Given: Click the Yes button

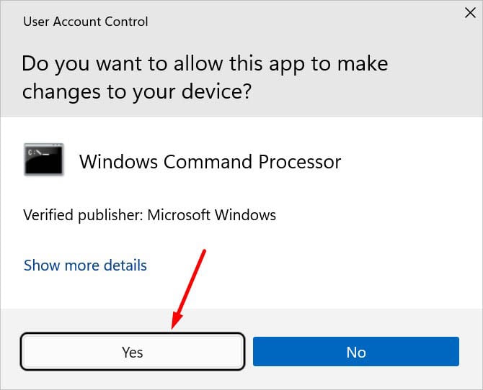Looking at the screenshot, I should pos(132,352).
